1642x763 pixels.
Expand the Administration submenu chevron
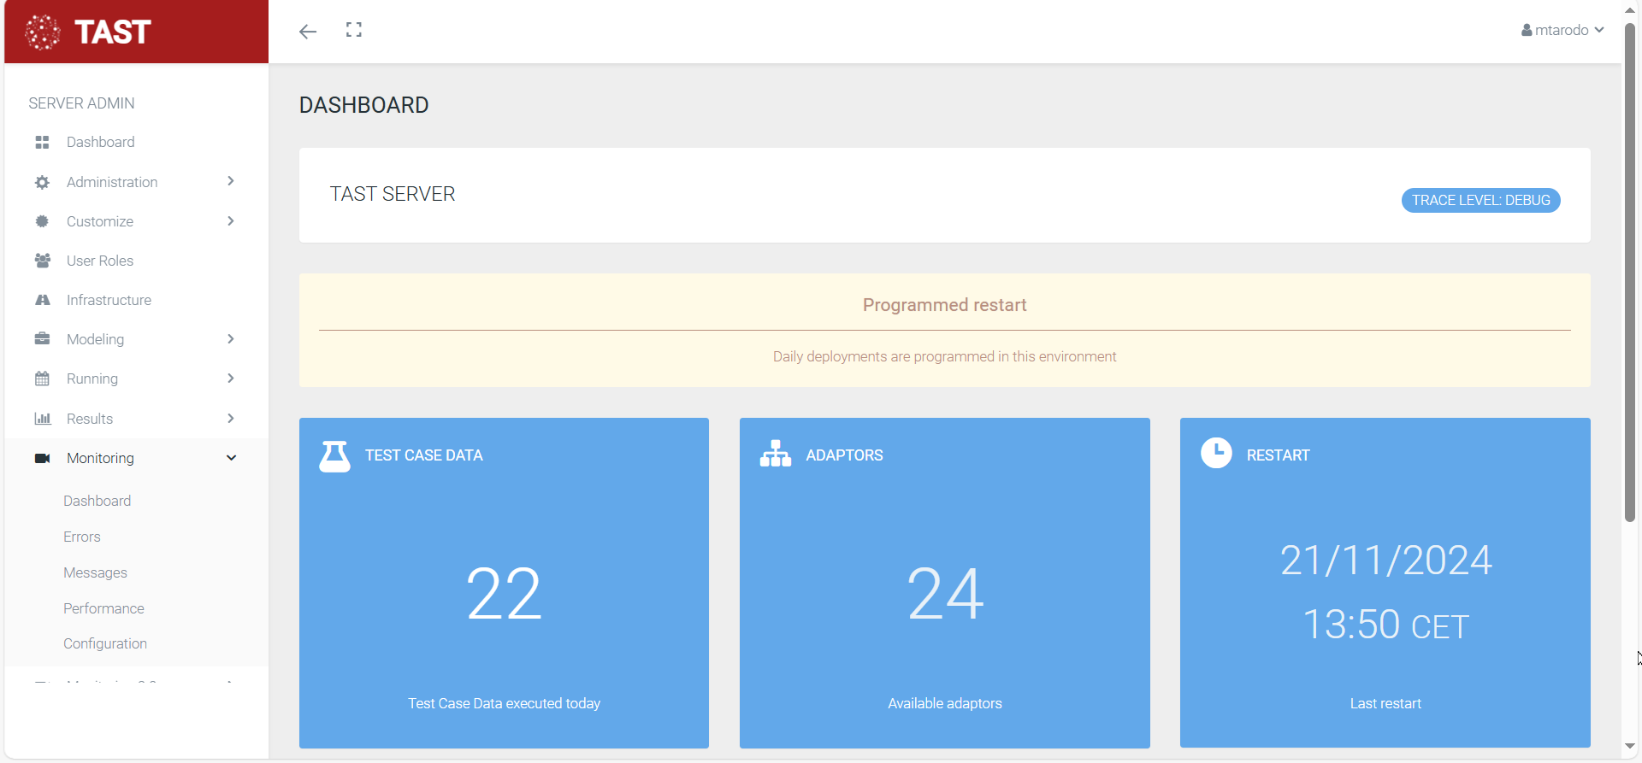(x=231, y=181)
